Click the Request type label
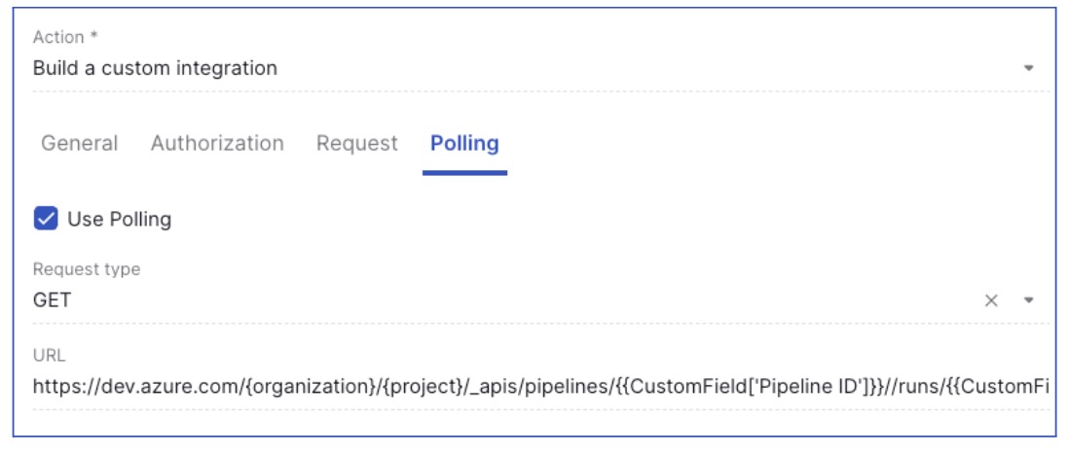Screen dimensions: 1069x455 click(x=87, y=269)
